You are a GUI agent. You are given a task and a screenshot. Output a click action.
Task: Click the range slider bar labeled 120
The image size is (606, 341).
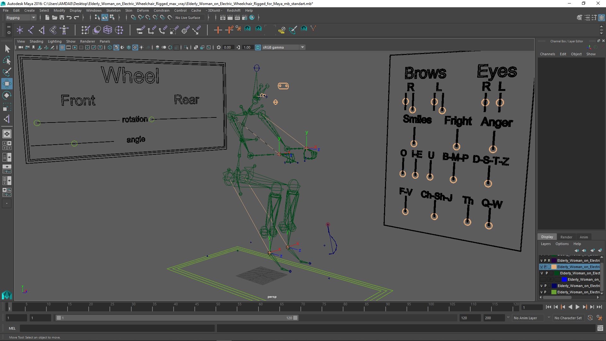(x=177, y=318)
